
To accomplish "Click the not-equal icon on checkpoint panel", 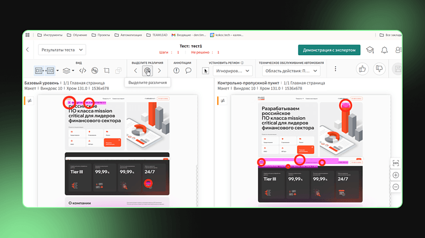I will [223, 101].
